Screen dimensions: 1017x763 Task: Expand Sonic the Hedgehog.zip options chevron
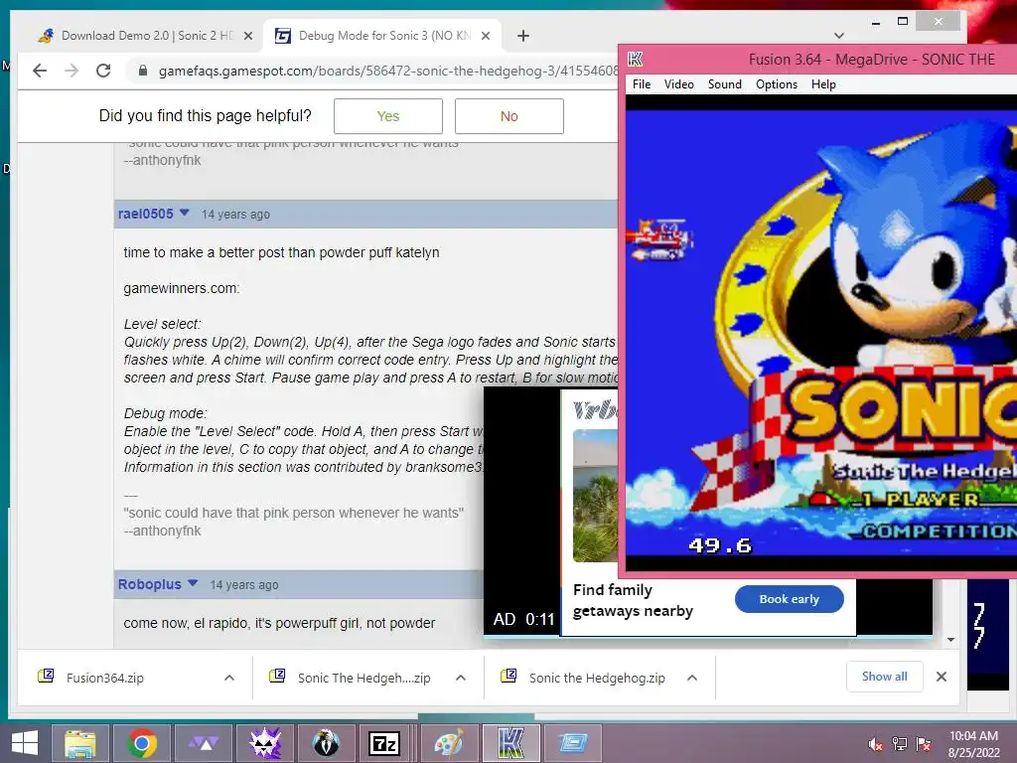click(x=692, y=678)
